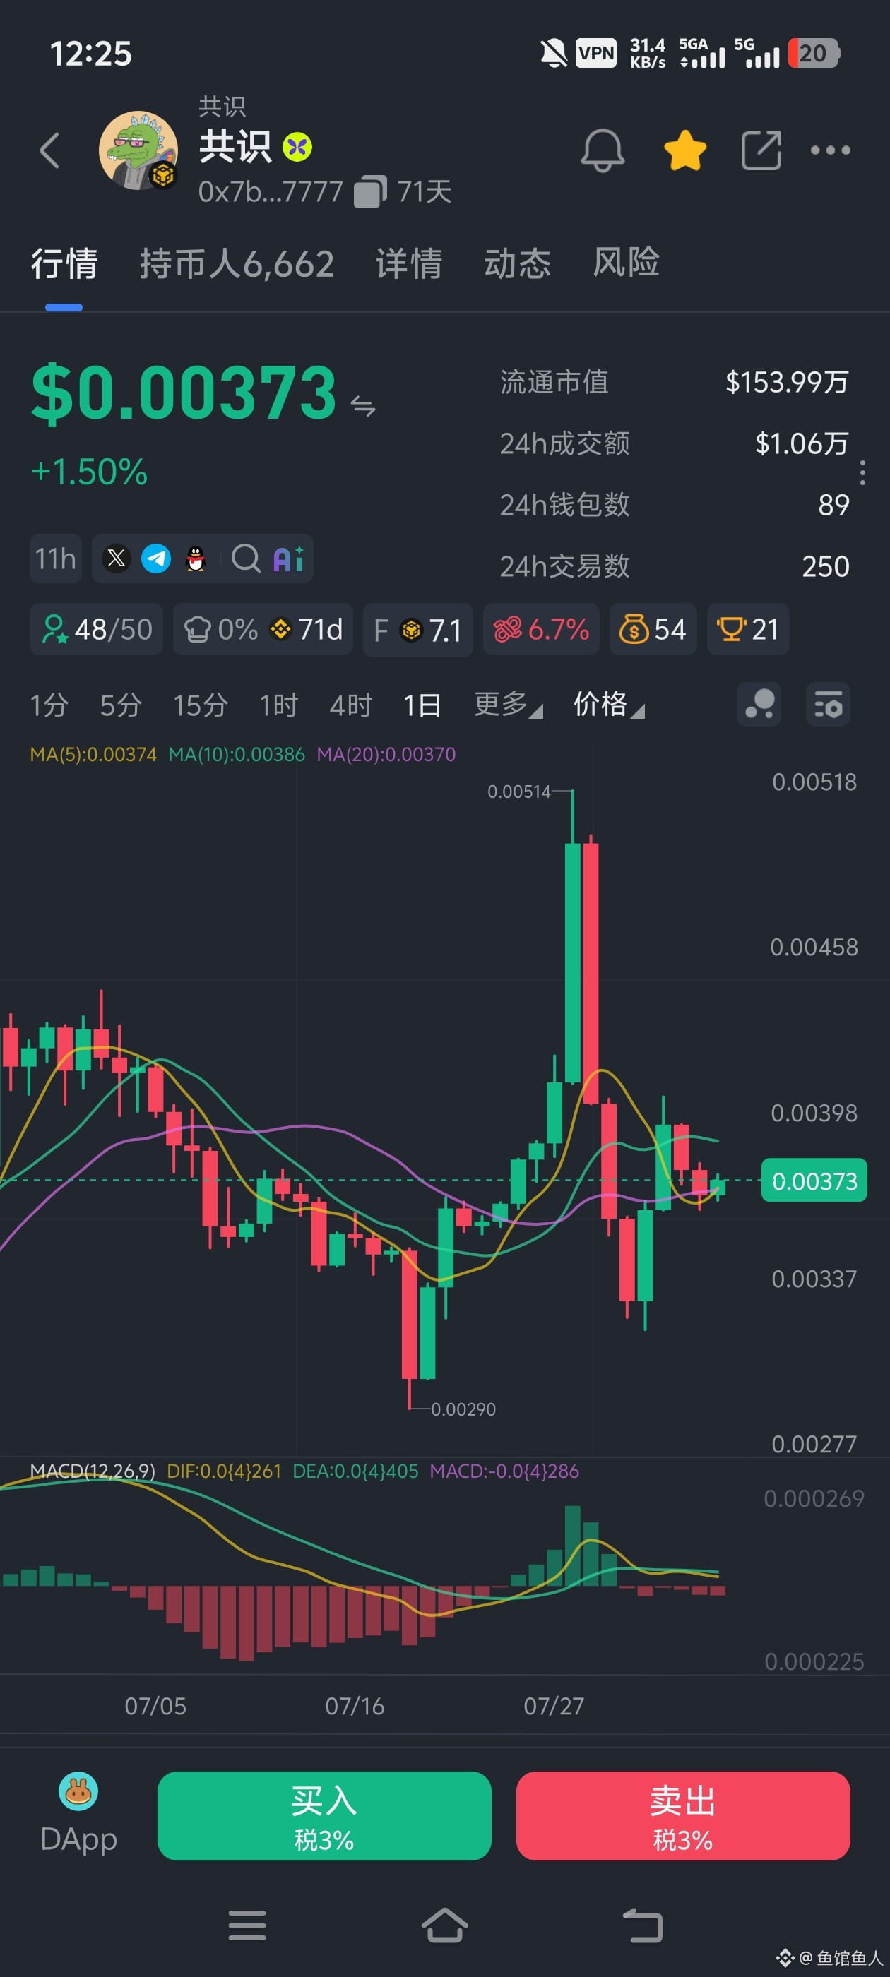Select the 4时 chart interval
This screenshot has height=1977, width=890.
click(x=350, y=705)
